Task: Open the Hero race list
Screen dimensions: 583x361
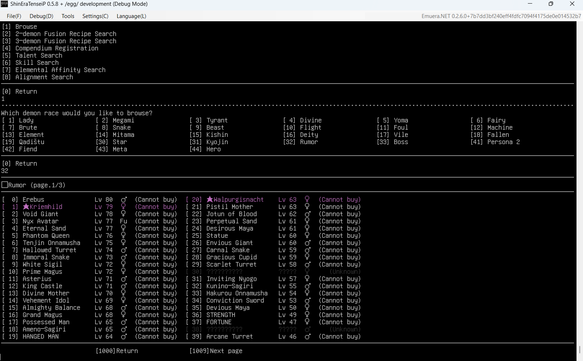Action: click(205, 149)
